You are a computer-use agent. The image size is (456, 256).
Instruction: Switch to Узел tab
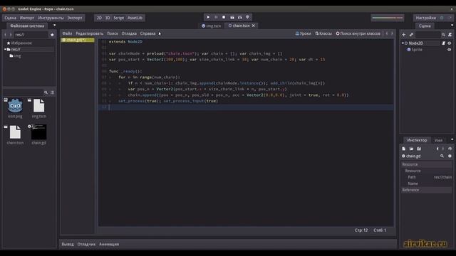439,141
